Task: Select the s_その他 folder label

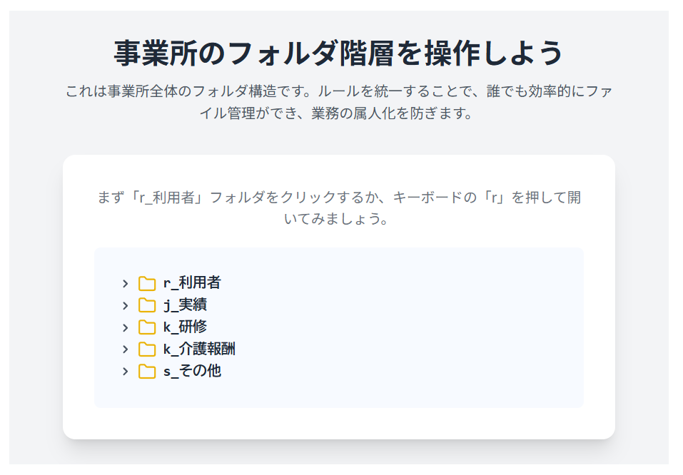Action: coord(192,372)
